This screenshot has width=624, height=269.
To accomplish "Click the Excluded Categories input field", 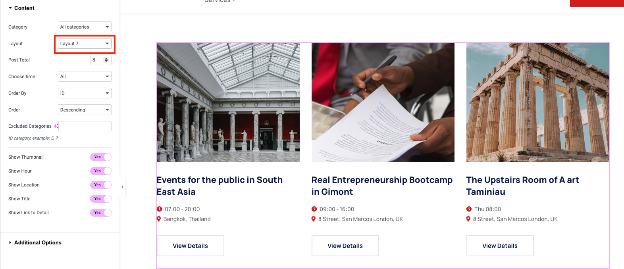I will (85, 126).
